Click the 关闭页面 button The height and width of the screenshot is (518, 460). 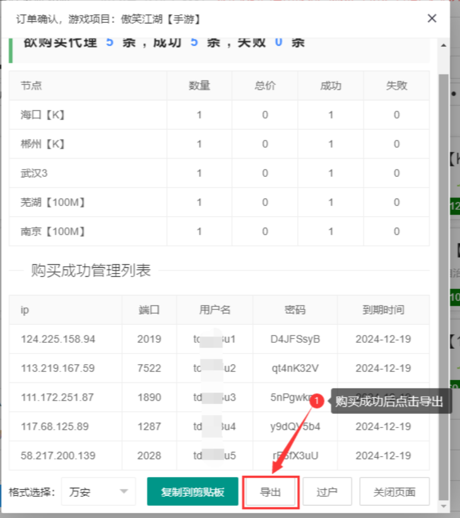[394, 491]
